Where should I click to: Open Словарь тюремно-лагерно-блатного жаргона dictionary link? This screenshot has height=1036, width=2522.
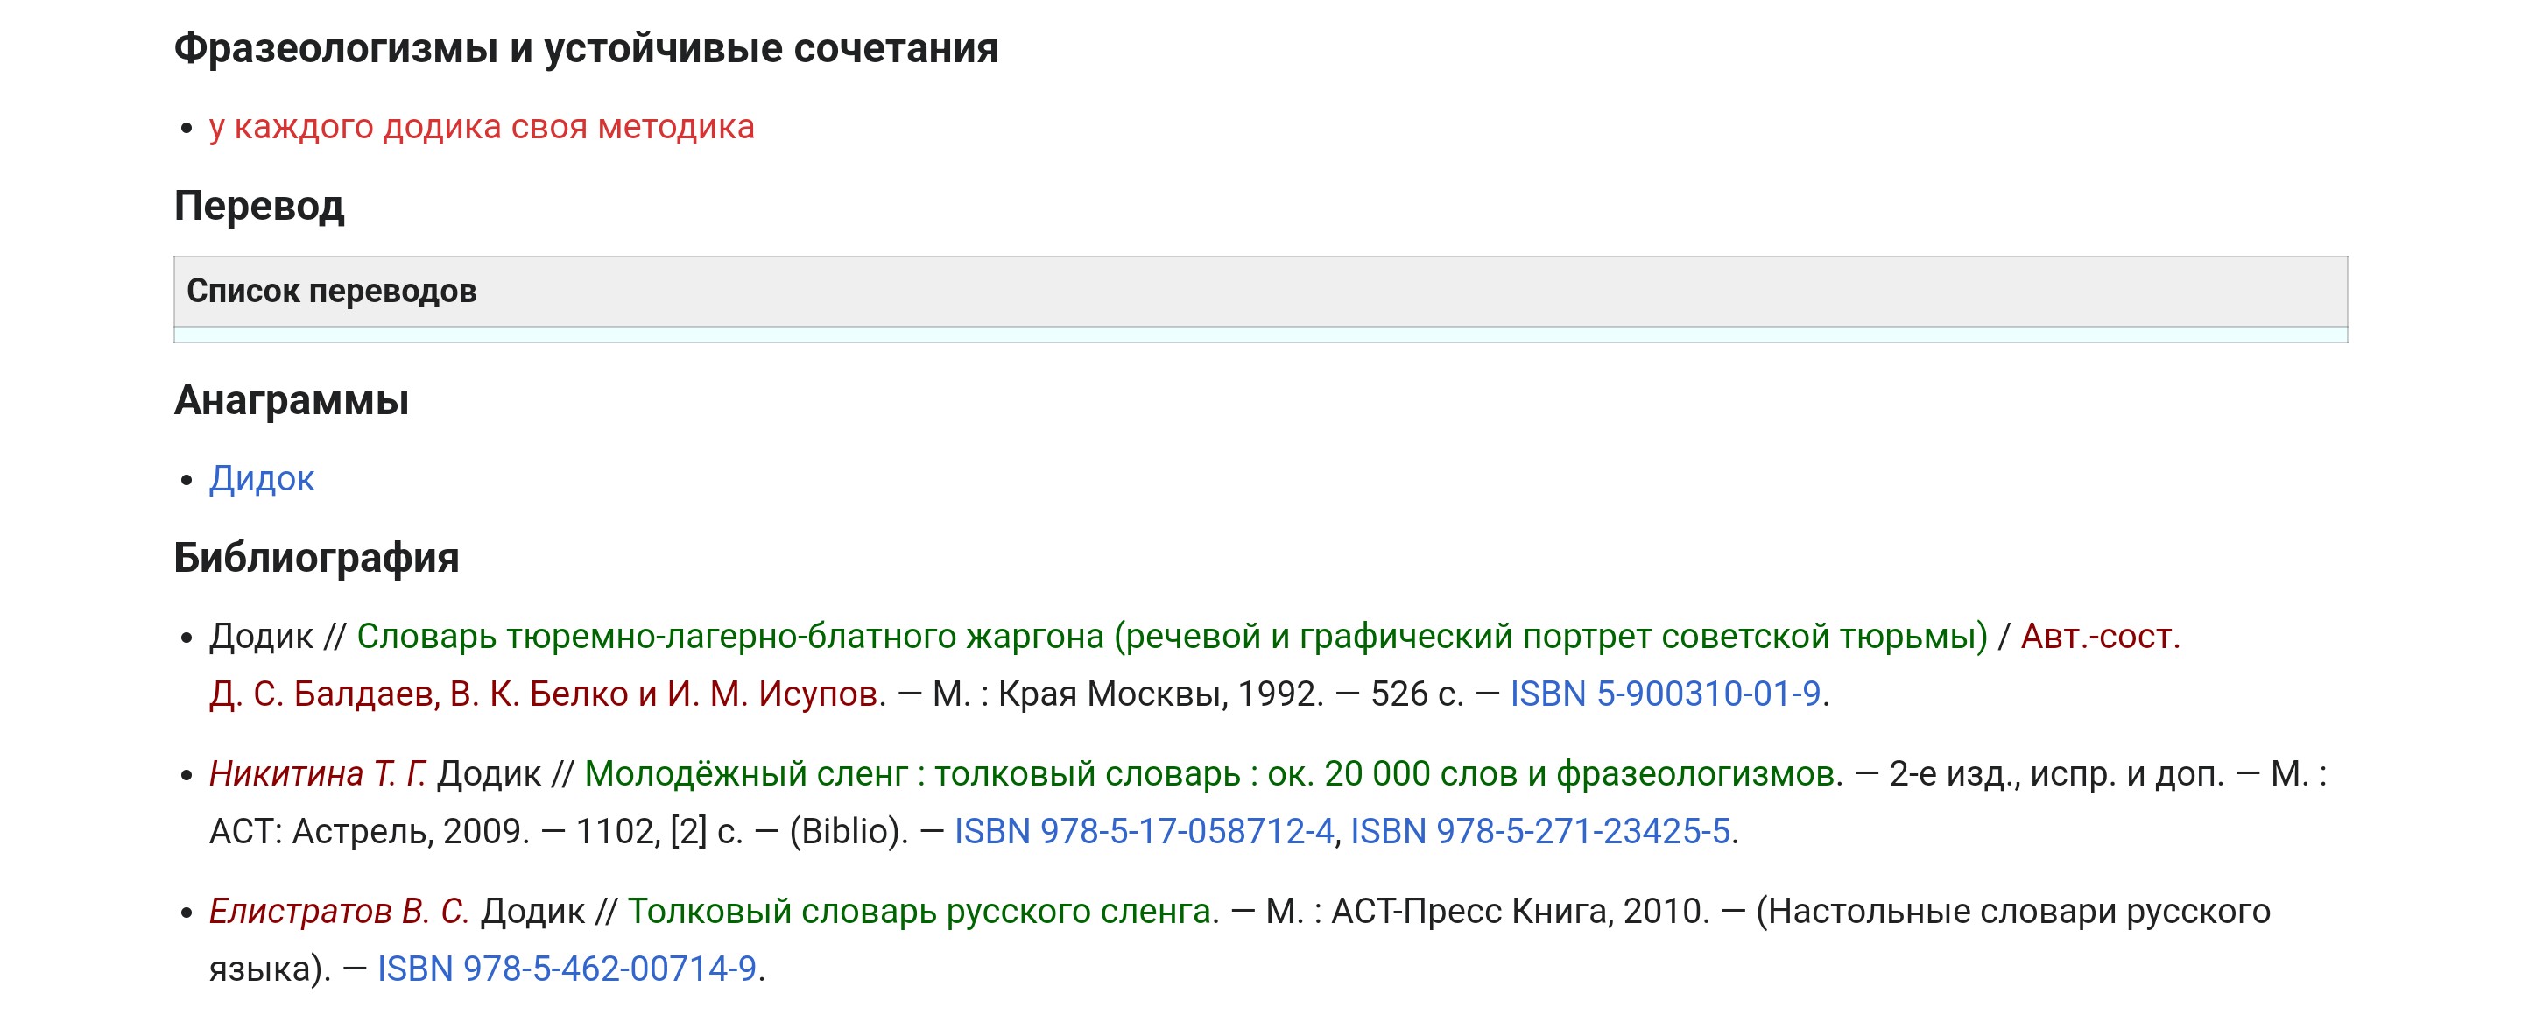pyautogui.click(x=1172, y=637)
